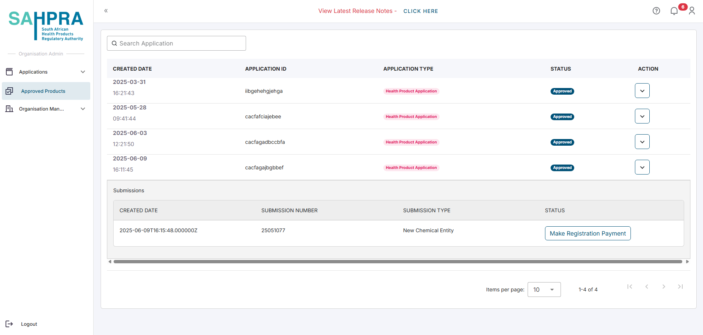Image resolution: width=703 pixels, height=335 pixels.
Task: Click the Make Registration Payment button
Action: pyautogui.click(x=588, y=233)
